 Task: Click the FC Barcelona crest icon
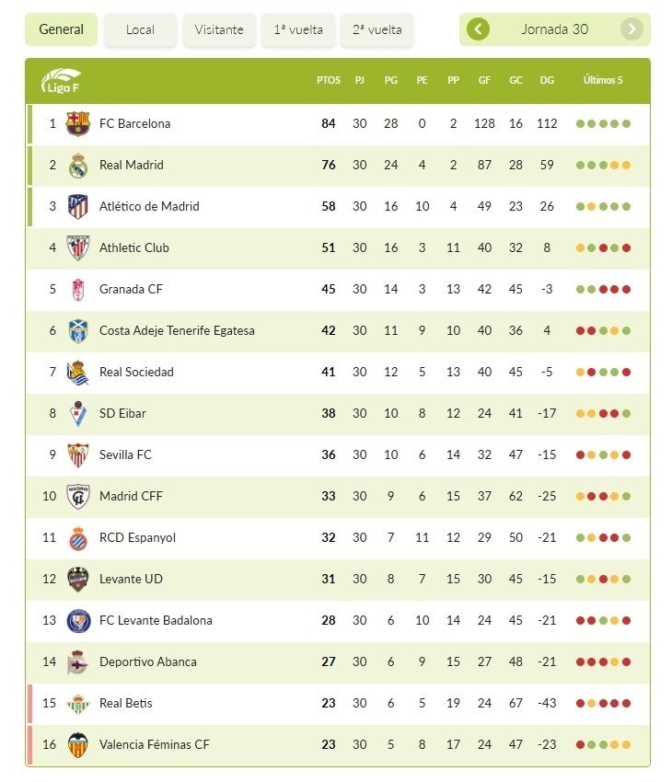78,123
